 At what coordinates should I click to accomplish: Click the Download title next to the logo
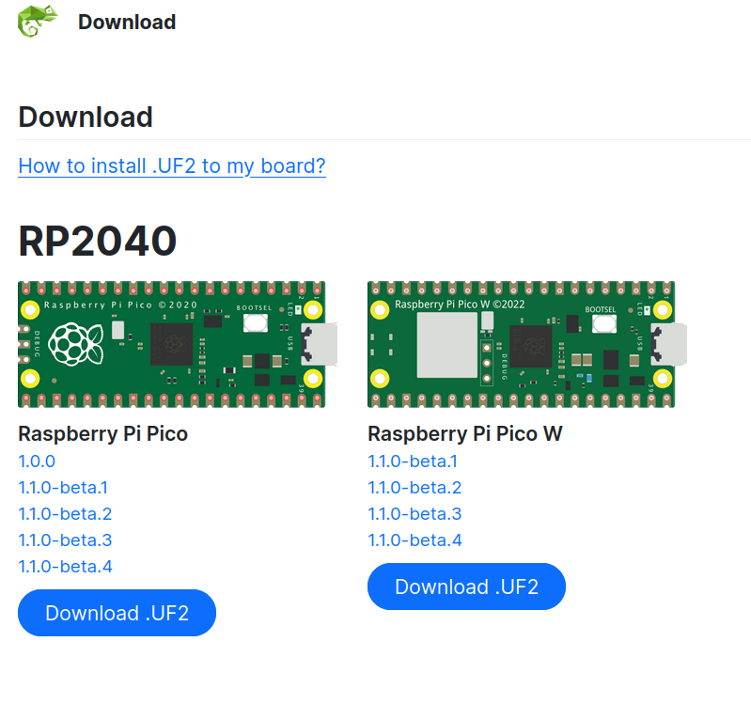pyautogui.click(x=127, y=22)
